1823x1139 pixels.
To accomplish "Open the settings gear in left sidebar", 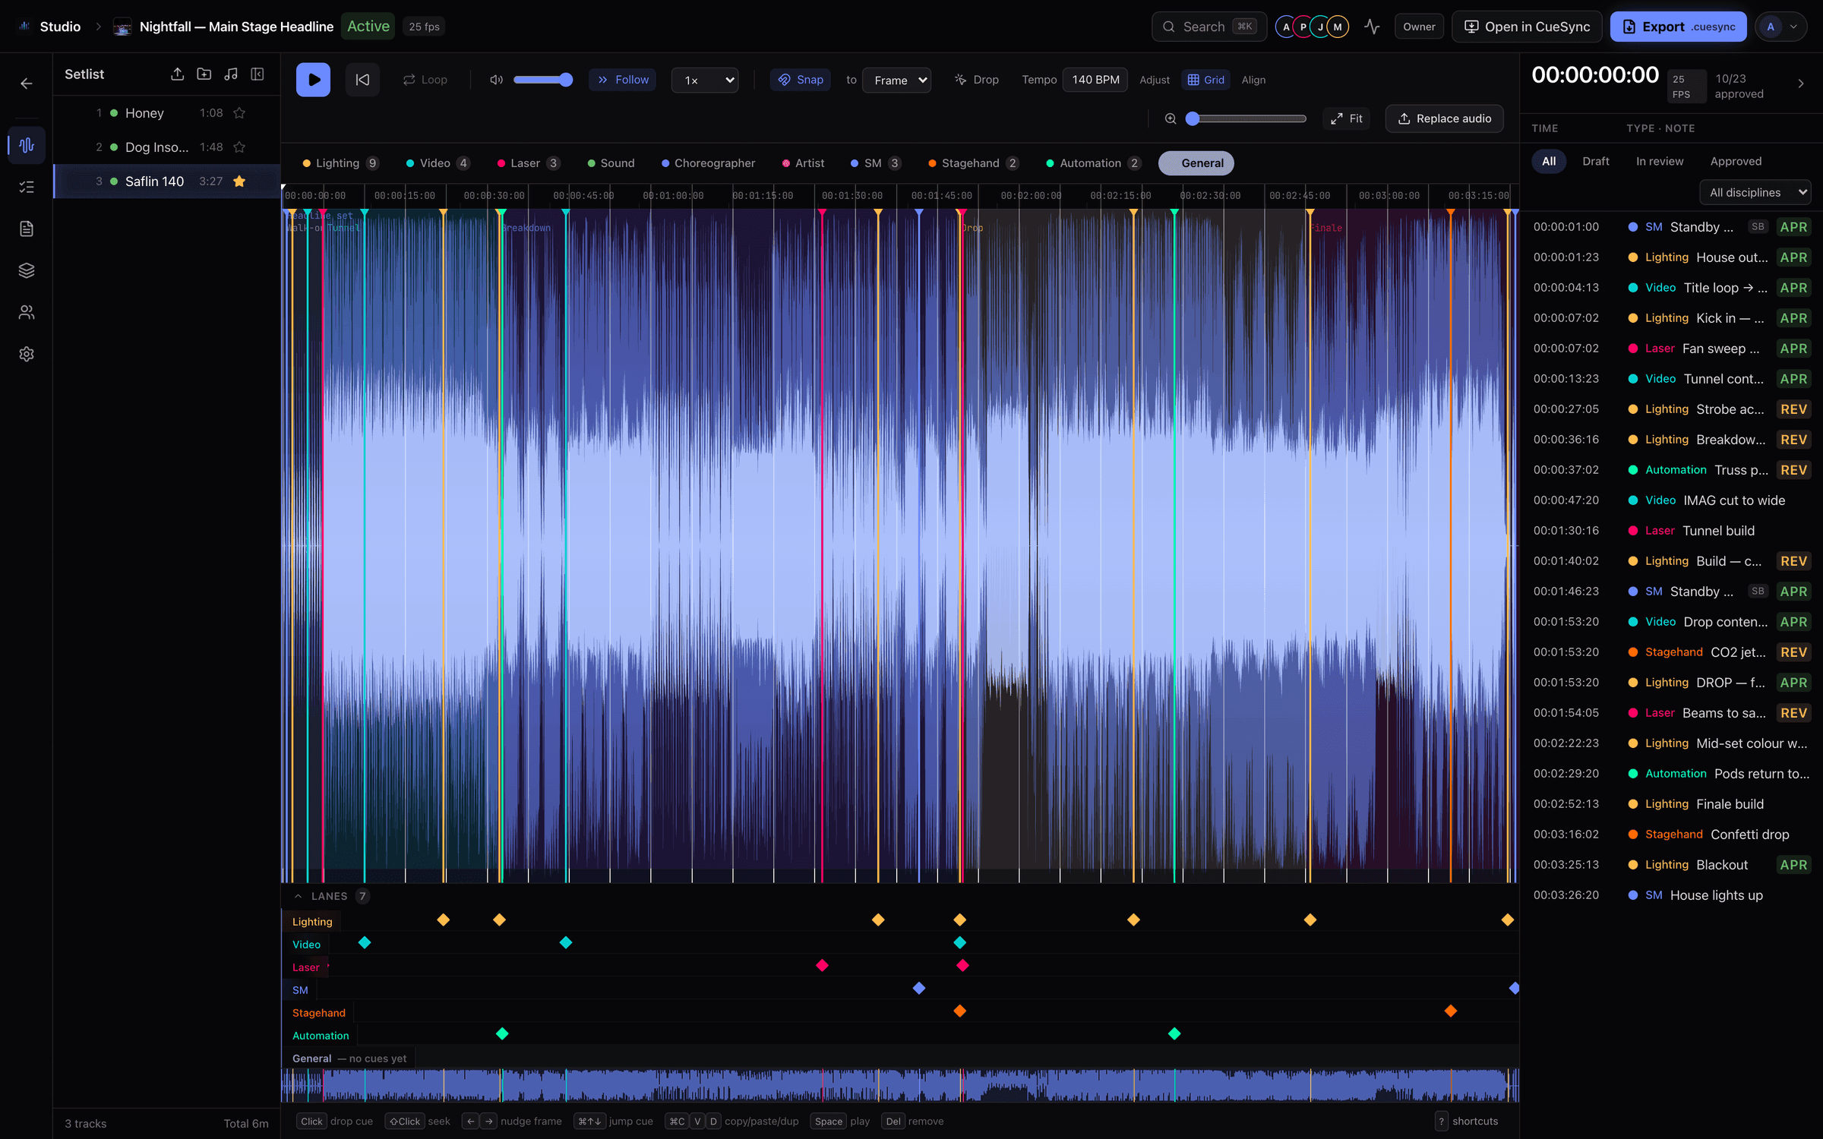I will 27,354.
